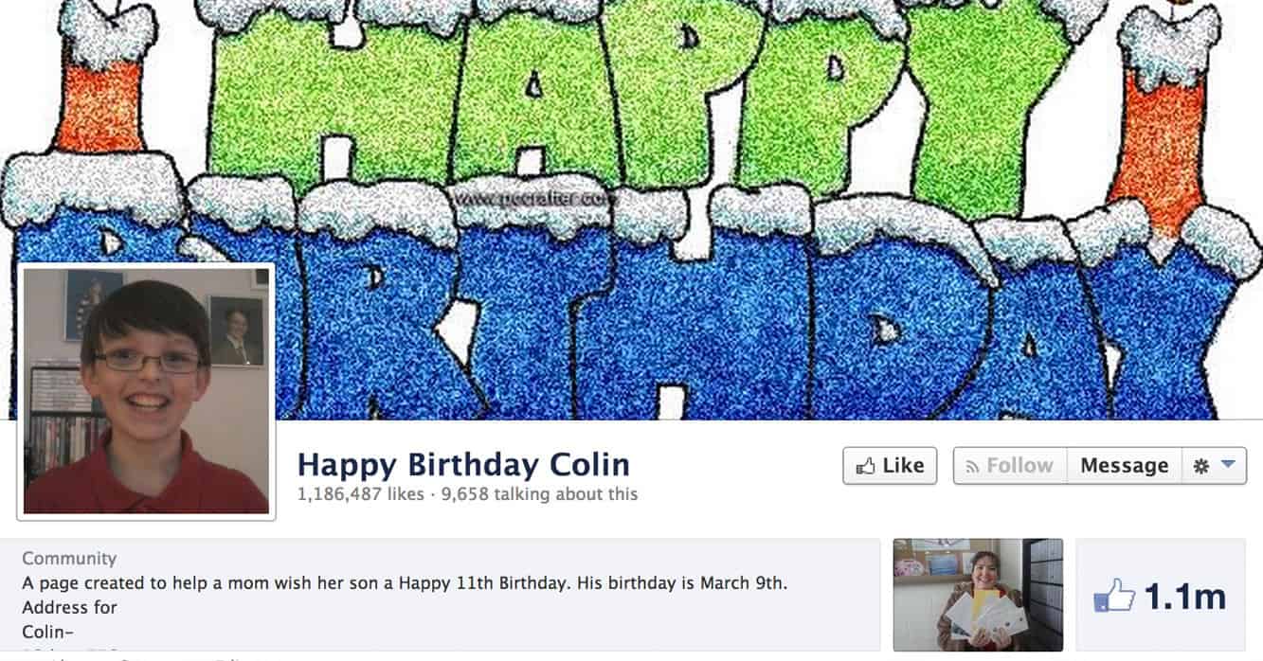The width and height of the screenshot is (1263, 661).
Task: Select the Community category label
Action: point(69,559)
